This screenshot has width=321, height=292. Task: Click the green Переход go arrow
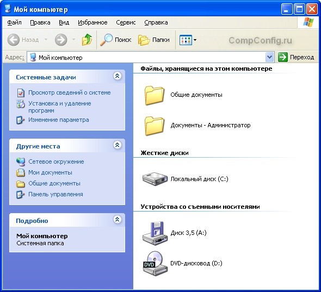click(x=283, y=57)
